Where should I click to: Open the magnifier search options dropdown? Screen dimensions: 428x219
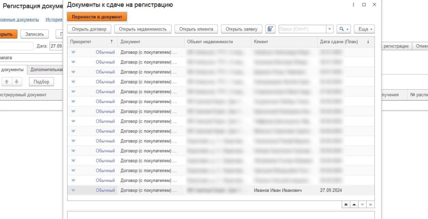343,29
